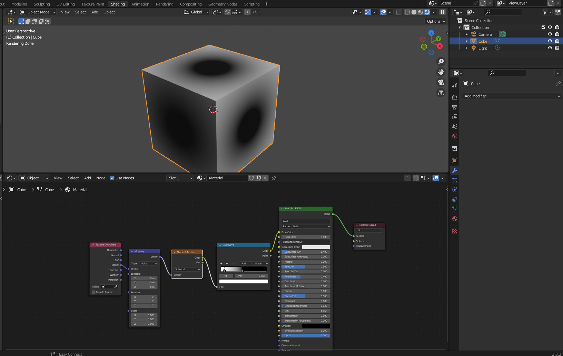Viewport: 563px width, 356px height.
Task: Open the World properties tab icon
Action: (x=455, y=136)
